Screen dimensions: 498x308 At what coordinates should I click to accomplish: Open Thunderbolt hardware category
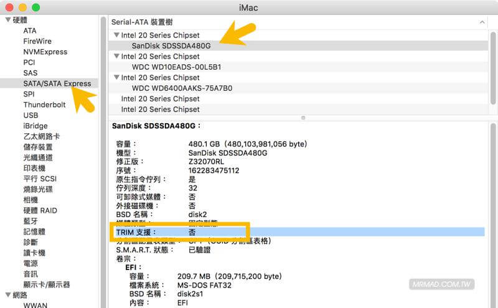point(44,105)
